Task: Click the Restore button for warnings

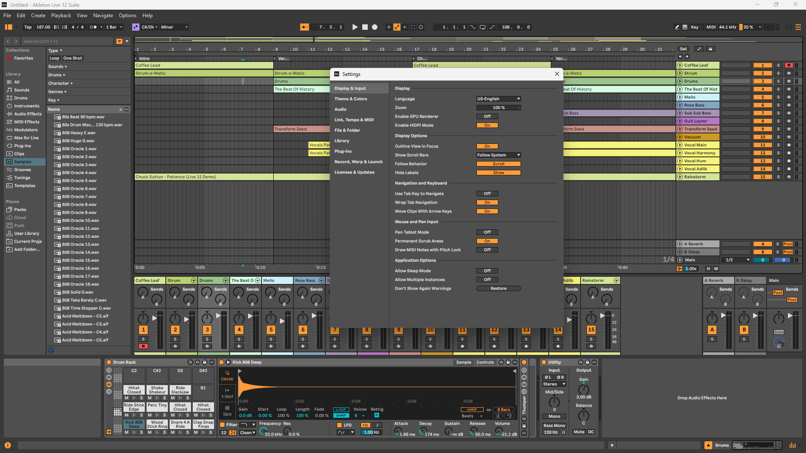Action: pos(498,288)
